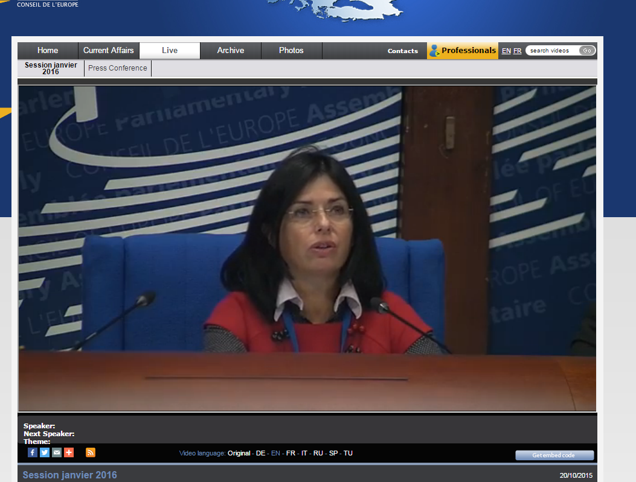Click the email share icon
This screenshot has height=482, width=636.
pos(57,452)
